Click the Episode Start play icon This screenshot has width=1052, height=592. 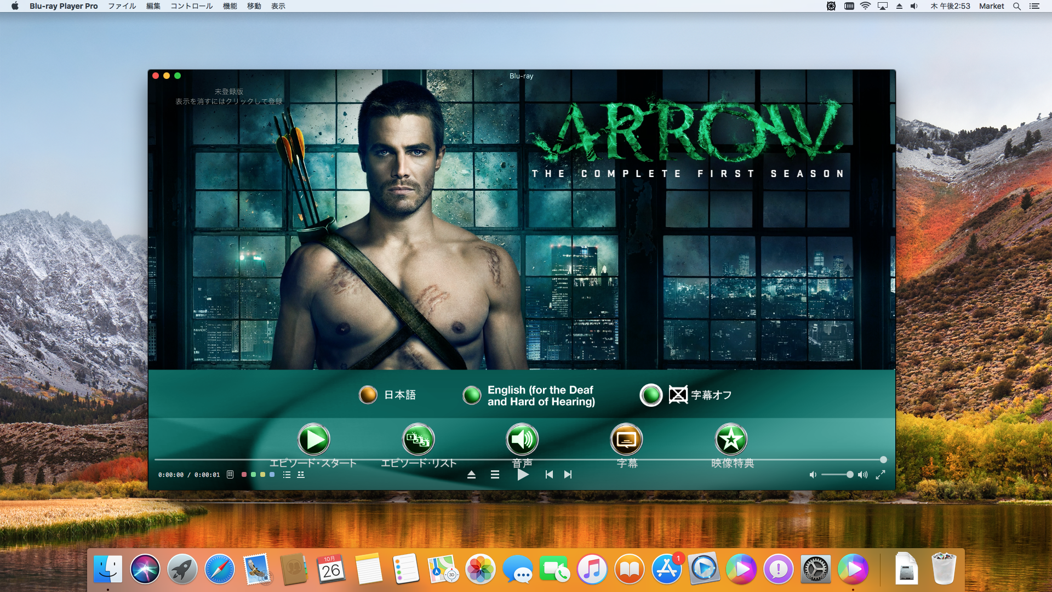coord(313,439)
